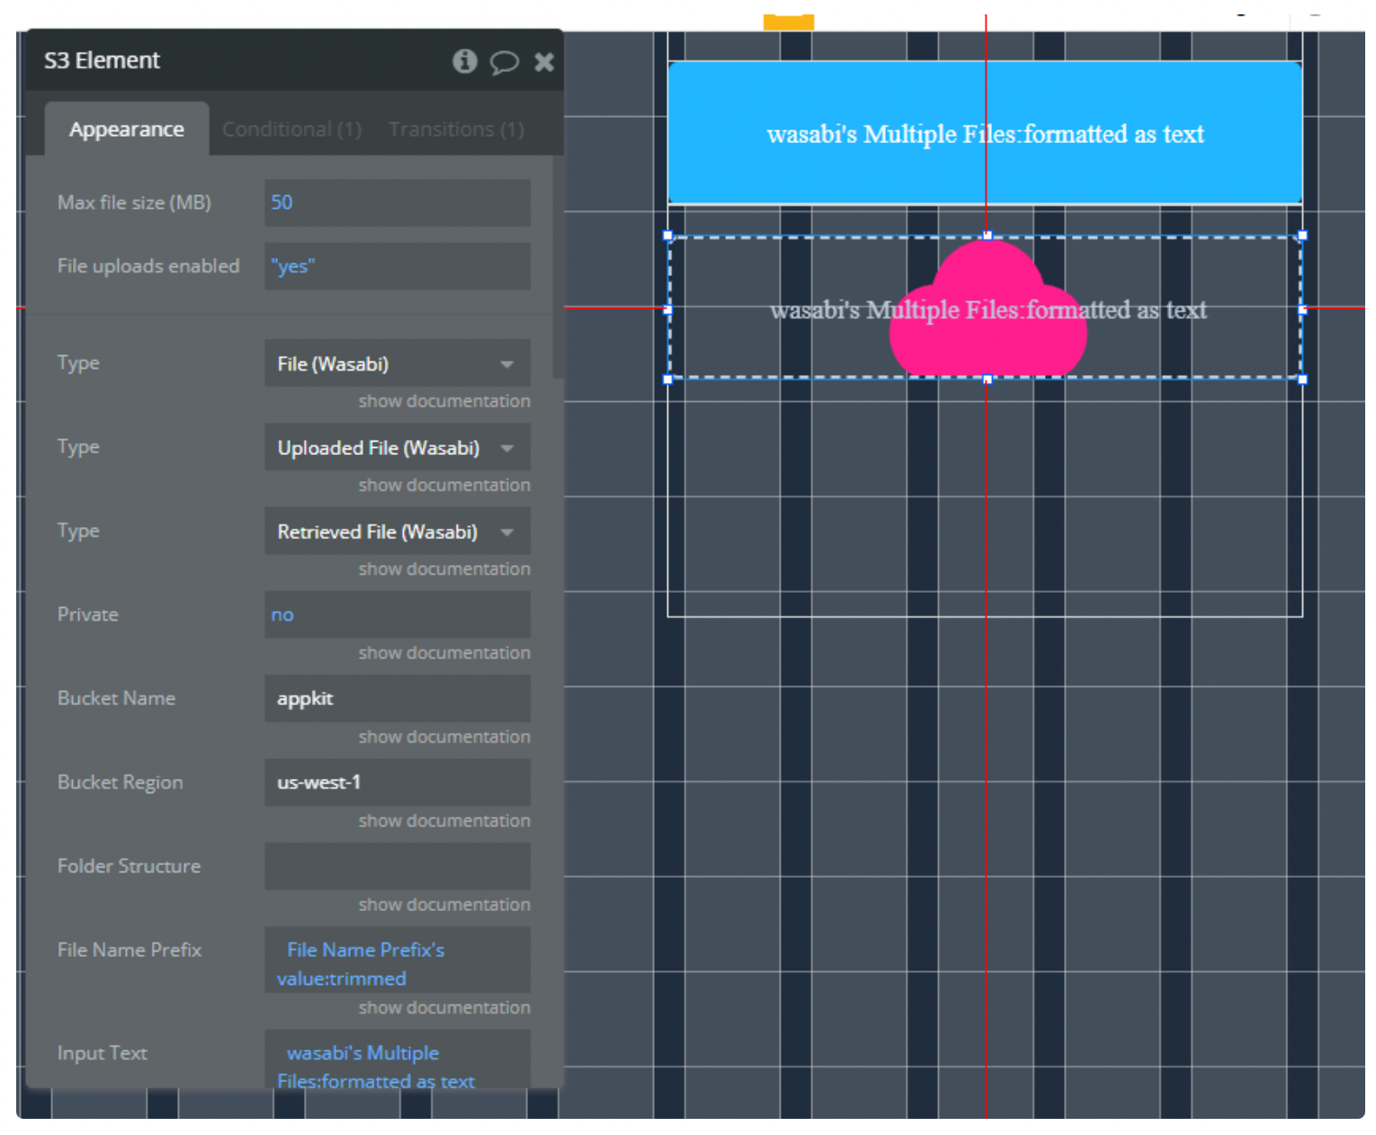Click the S3 Element panel title

click(x=102, y=60)
